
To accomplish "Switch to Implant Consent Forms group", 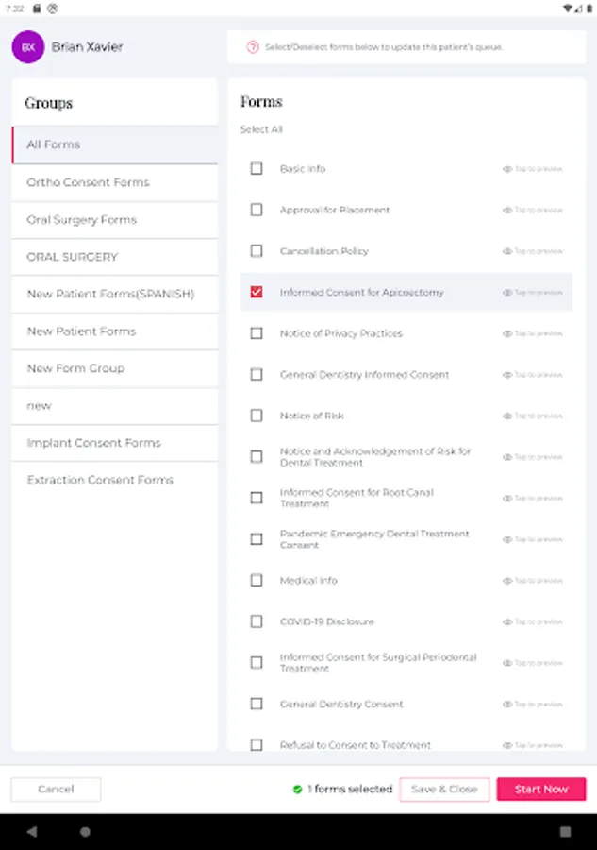I will click(x=93, y=443).
